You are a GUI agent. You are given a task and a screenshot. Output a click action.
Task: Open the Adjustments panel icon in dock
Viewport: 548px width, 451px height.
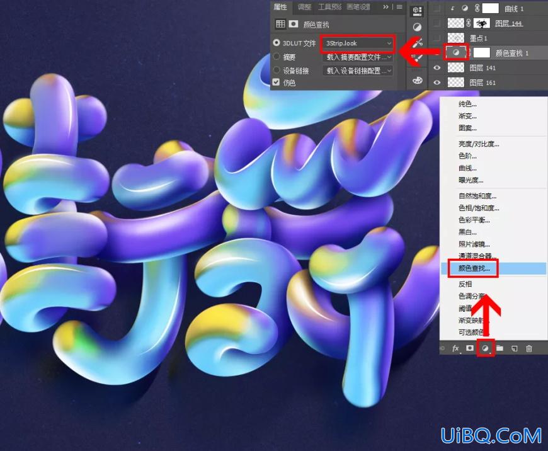(417, 27)
